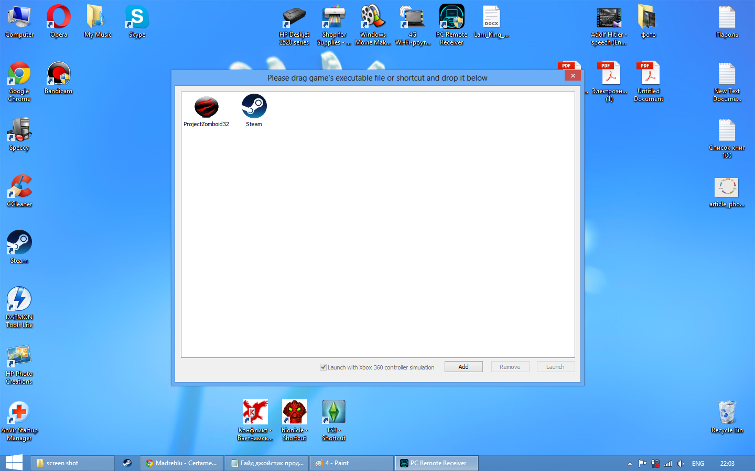Select the 4G Wi-Fi router desktop shortcut
This screenshot has height=471, width=755.
tap(413, 26)
